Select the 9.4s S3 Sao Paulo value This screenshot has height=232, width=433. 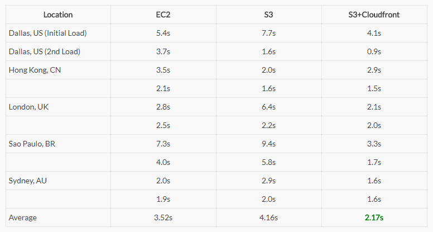click(x=269, y=144)
